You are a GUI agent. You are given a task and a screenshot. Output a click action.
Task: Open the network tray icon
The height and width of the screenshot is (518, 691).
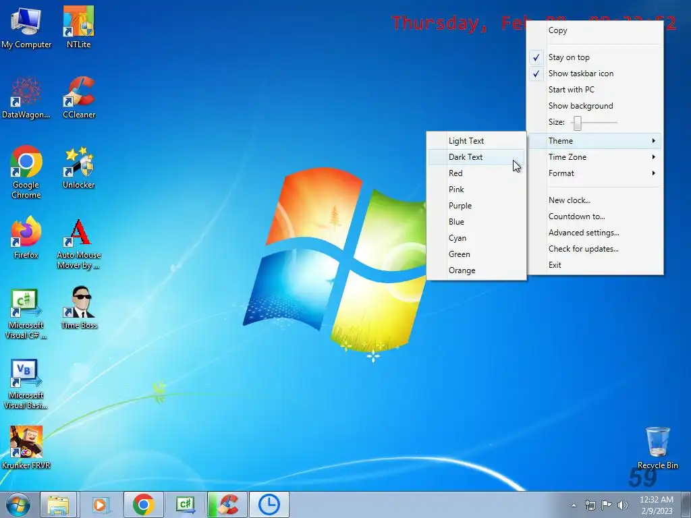[x=590, y=505]
